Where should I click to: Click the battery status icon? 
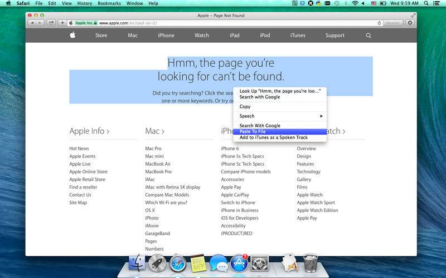coord(383,3)
